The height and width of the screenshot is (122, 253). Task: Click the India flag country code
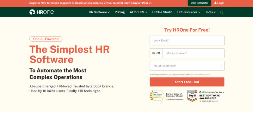156,53
